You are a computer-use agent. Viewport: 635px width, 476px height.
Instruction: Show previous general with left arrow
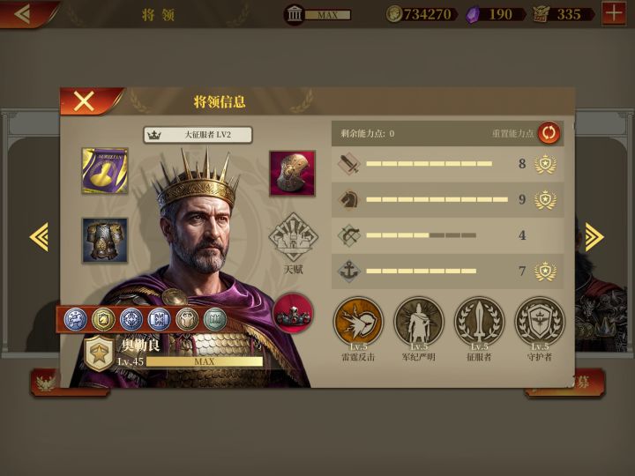point(40,237)
